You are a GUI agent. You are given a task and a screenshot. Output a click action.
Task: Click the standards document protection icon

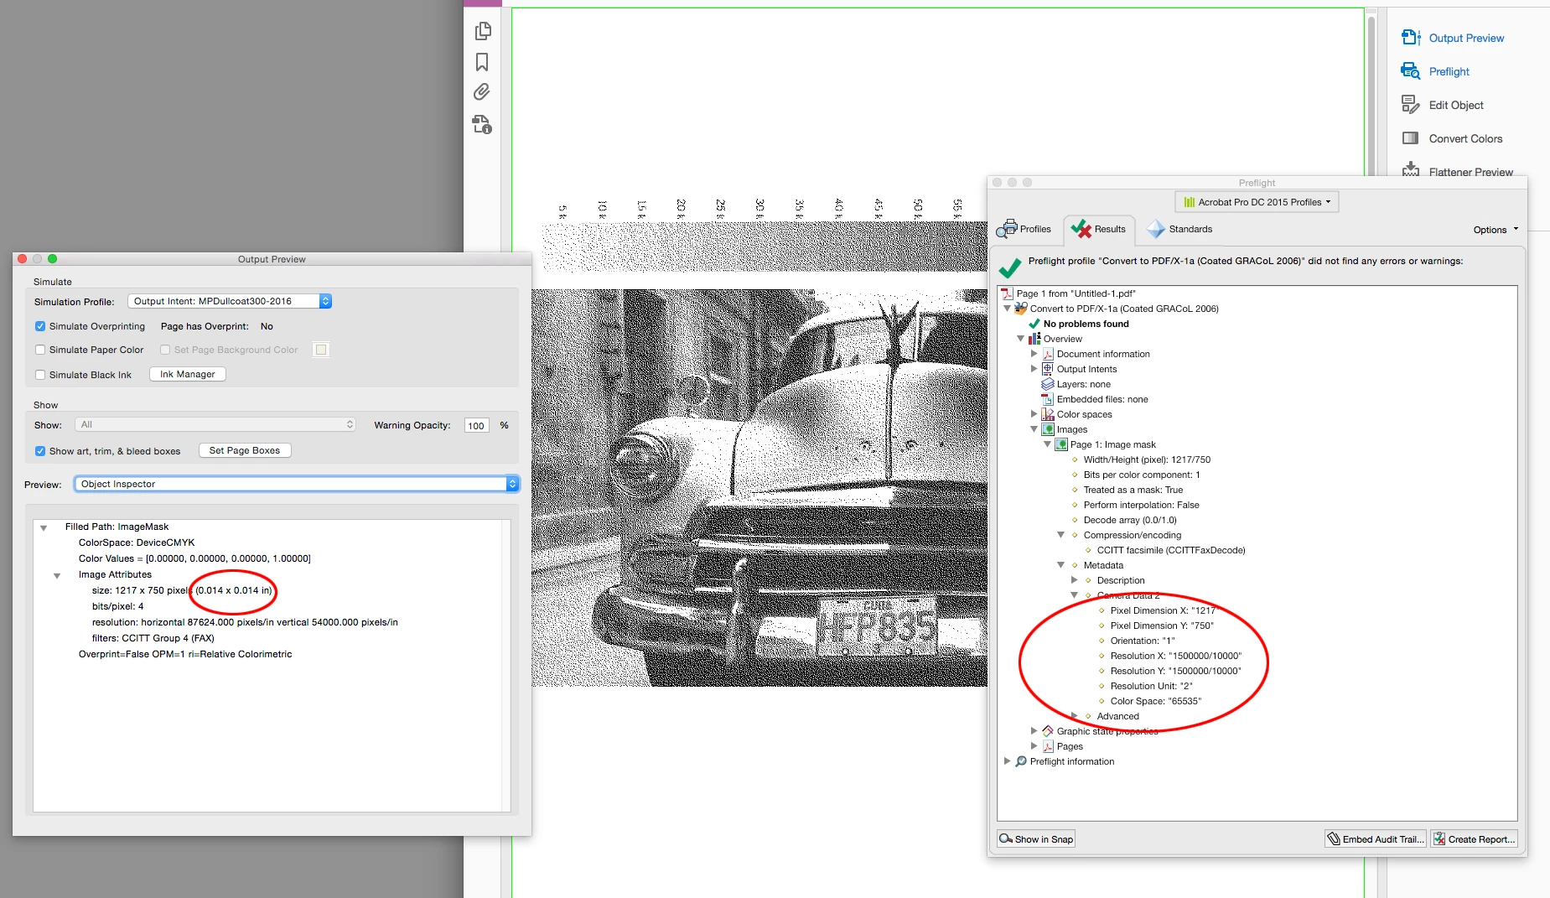482,125
